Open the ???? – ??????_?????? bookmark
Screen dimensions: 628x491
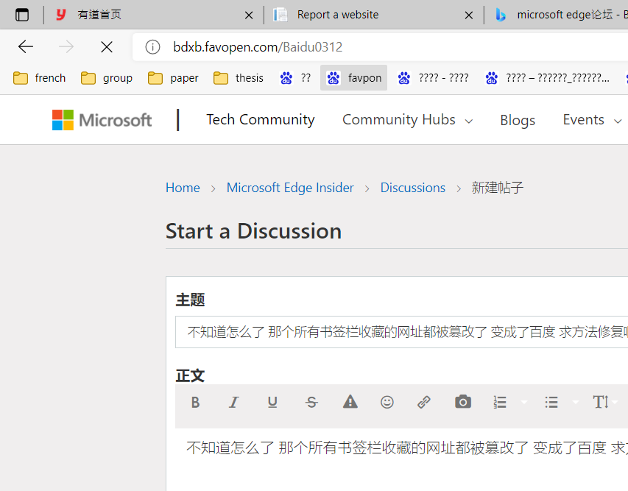coord(548,78)
